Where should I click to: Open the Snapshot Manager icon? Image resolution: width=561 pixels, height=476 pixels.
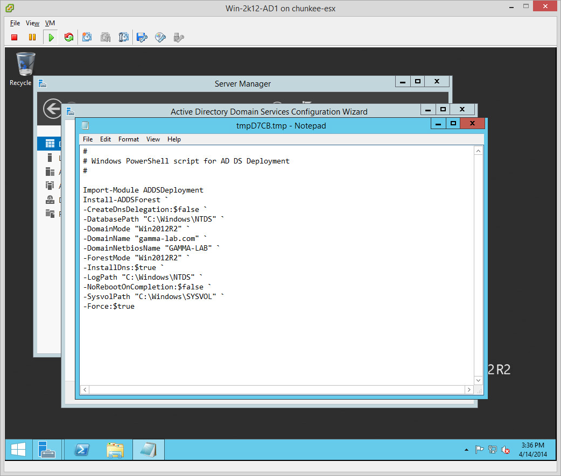tap(124, 37)
